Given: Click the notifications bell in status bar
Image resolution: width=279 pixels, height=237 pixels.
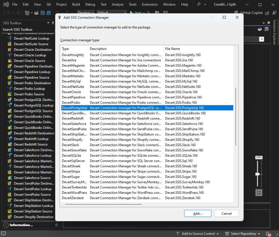Looking at the screenshot, I should (268, 234).
